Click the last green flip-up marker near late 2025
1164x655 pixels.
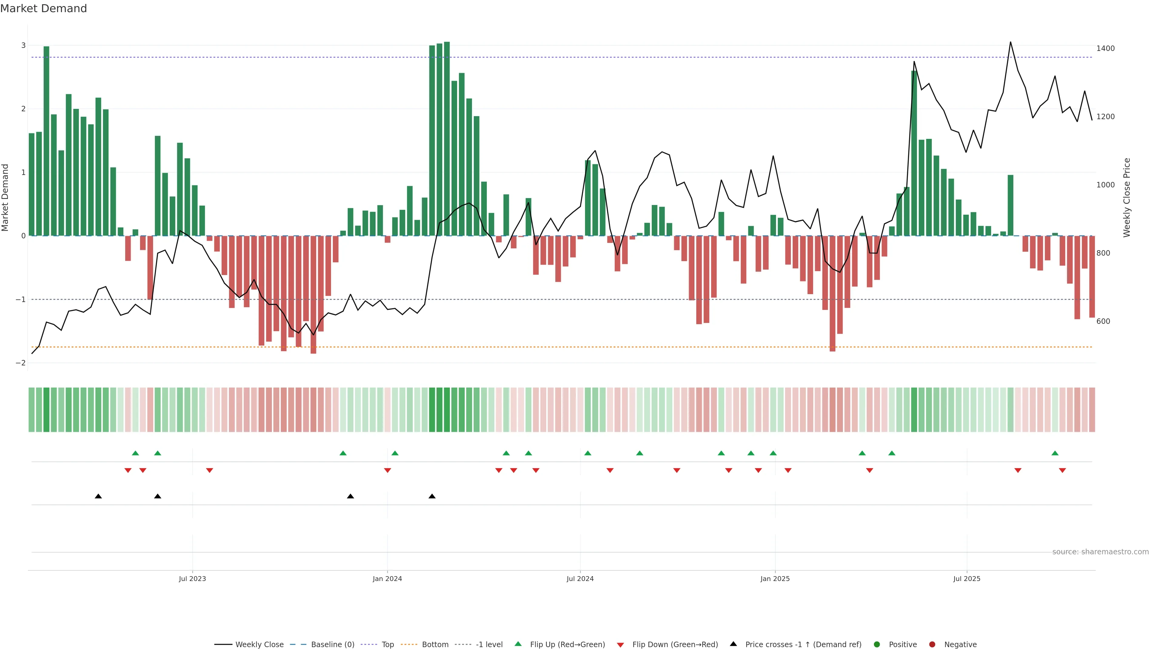click(1055, 453)
